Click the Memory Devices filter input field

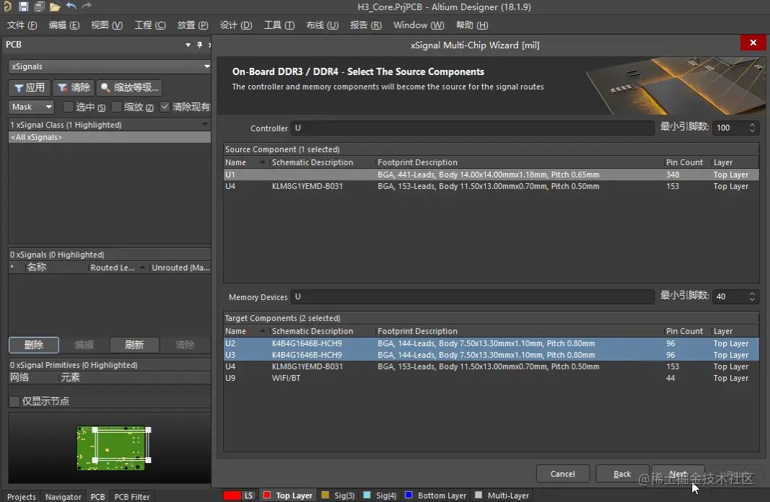click(x=473, y=296)
